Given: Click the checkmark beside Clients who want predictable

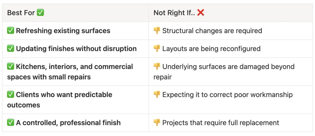Looking at the screenshot, I should coord(11,95).
